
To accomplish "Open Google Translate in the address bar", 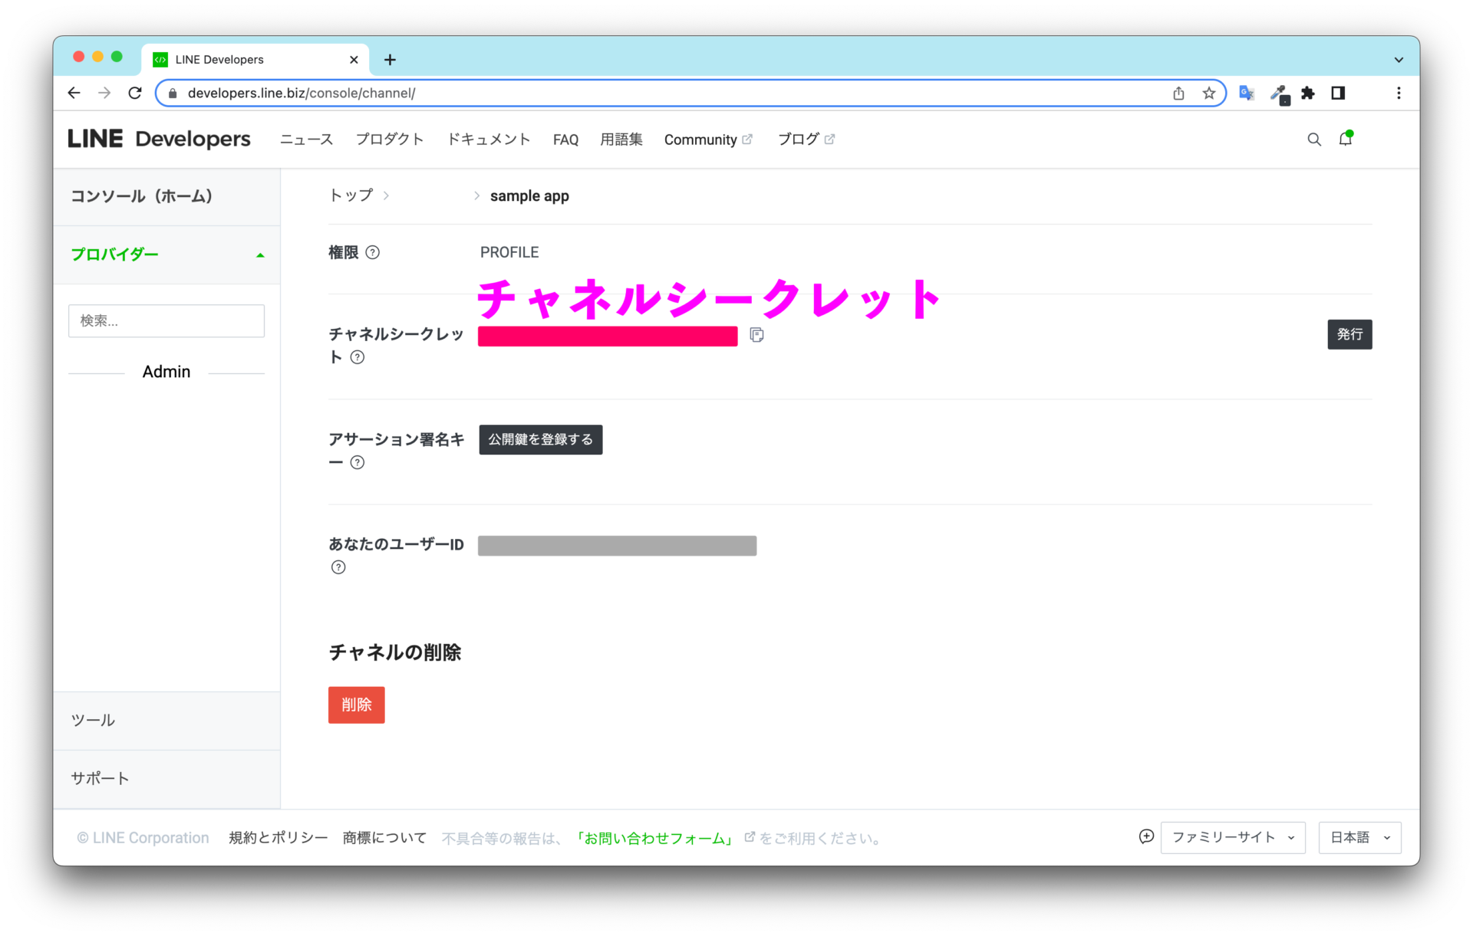I will coord(1246,93).
